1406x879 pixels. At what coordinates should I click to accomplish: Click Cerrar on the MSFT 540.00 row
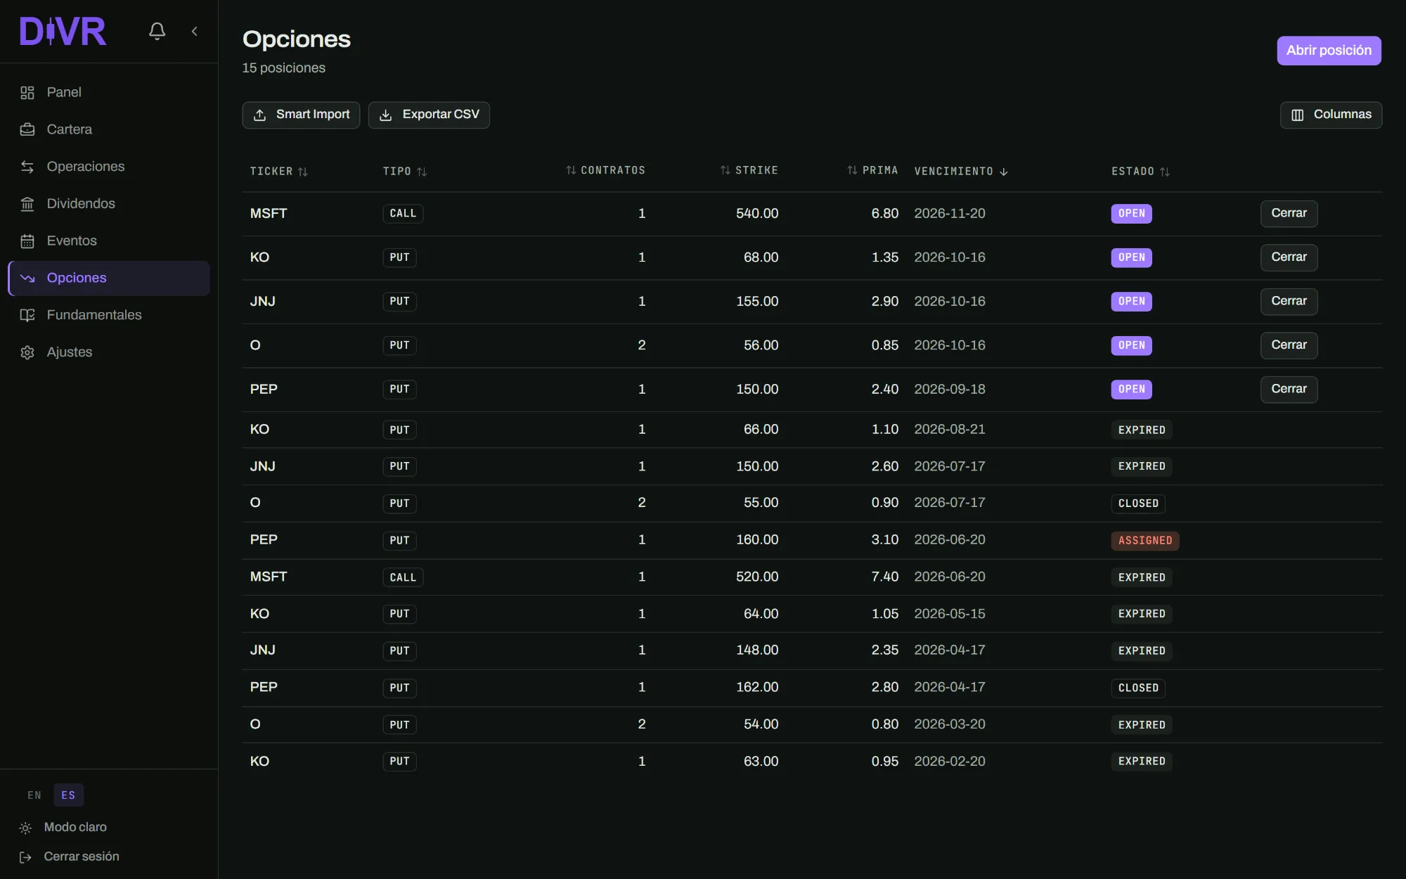1289,213
